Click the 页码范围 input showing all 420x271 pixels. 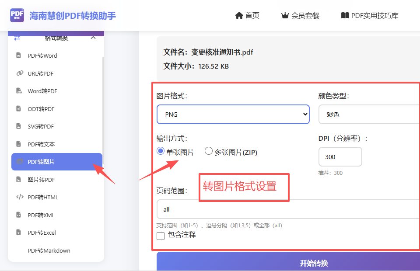pyautogui.click(x=288, y=209)
